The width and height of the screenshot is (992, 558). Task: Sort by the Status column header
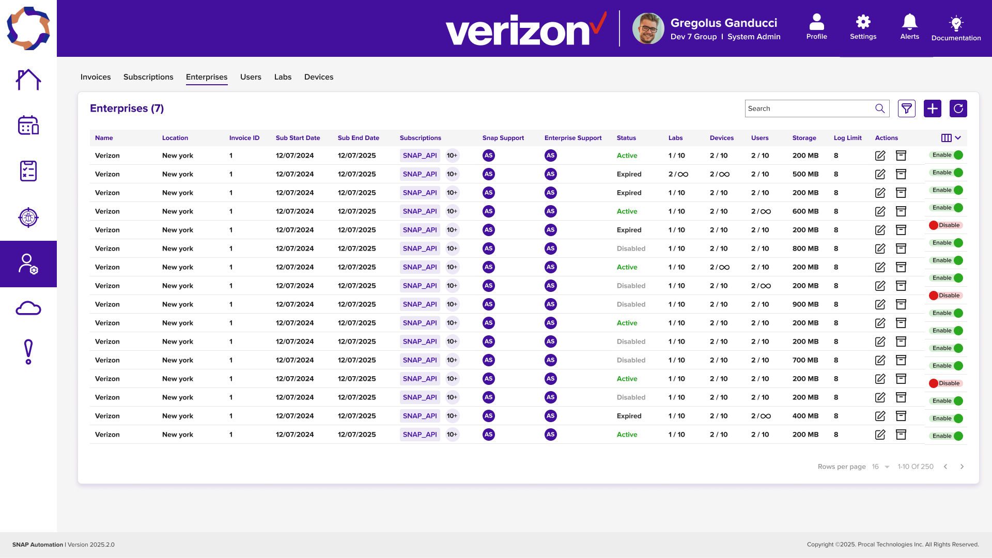[x=626, y=138]
